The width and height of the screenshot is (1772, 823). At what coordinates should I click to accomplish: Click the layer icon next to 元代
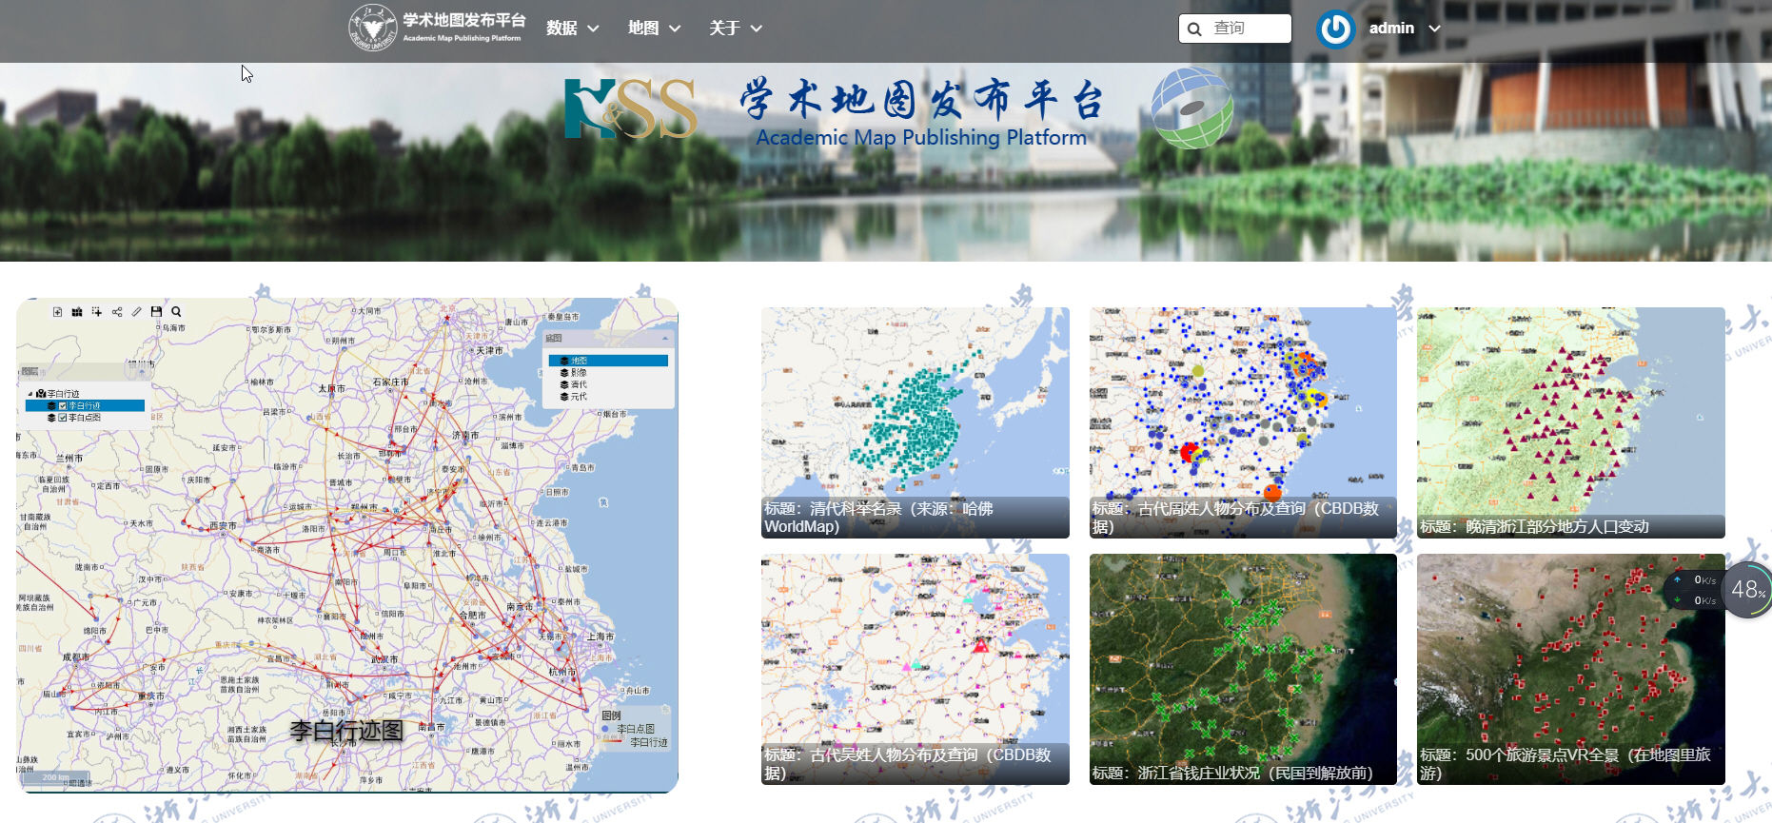click(564, 397)
